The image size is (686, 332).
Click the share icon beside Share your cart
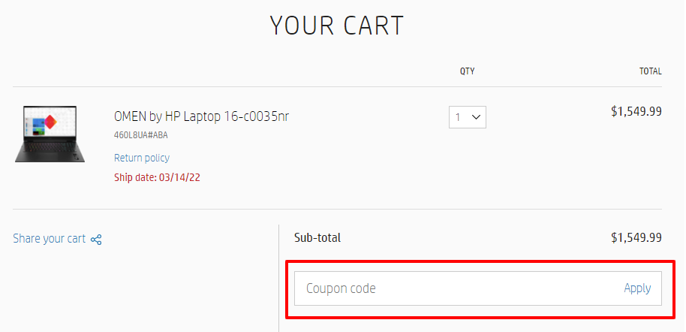tap(96, 240)
